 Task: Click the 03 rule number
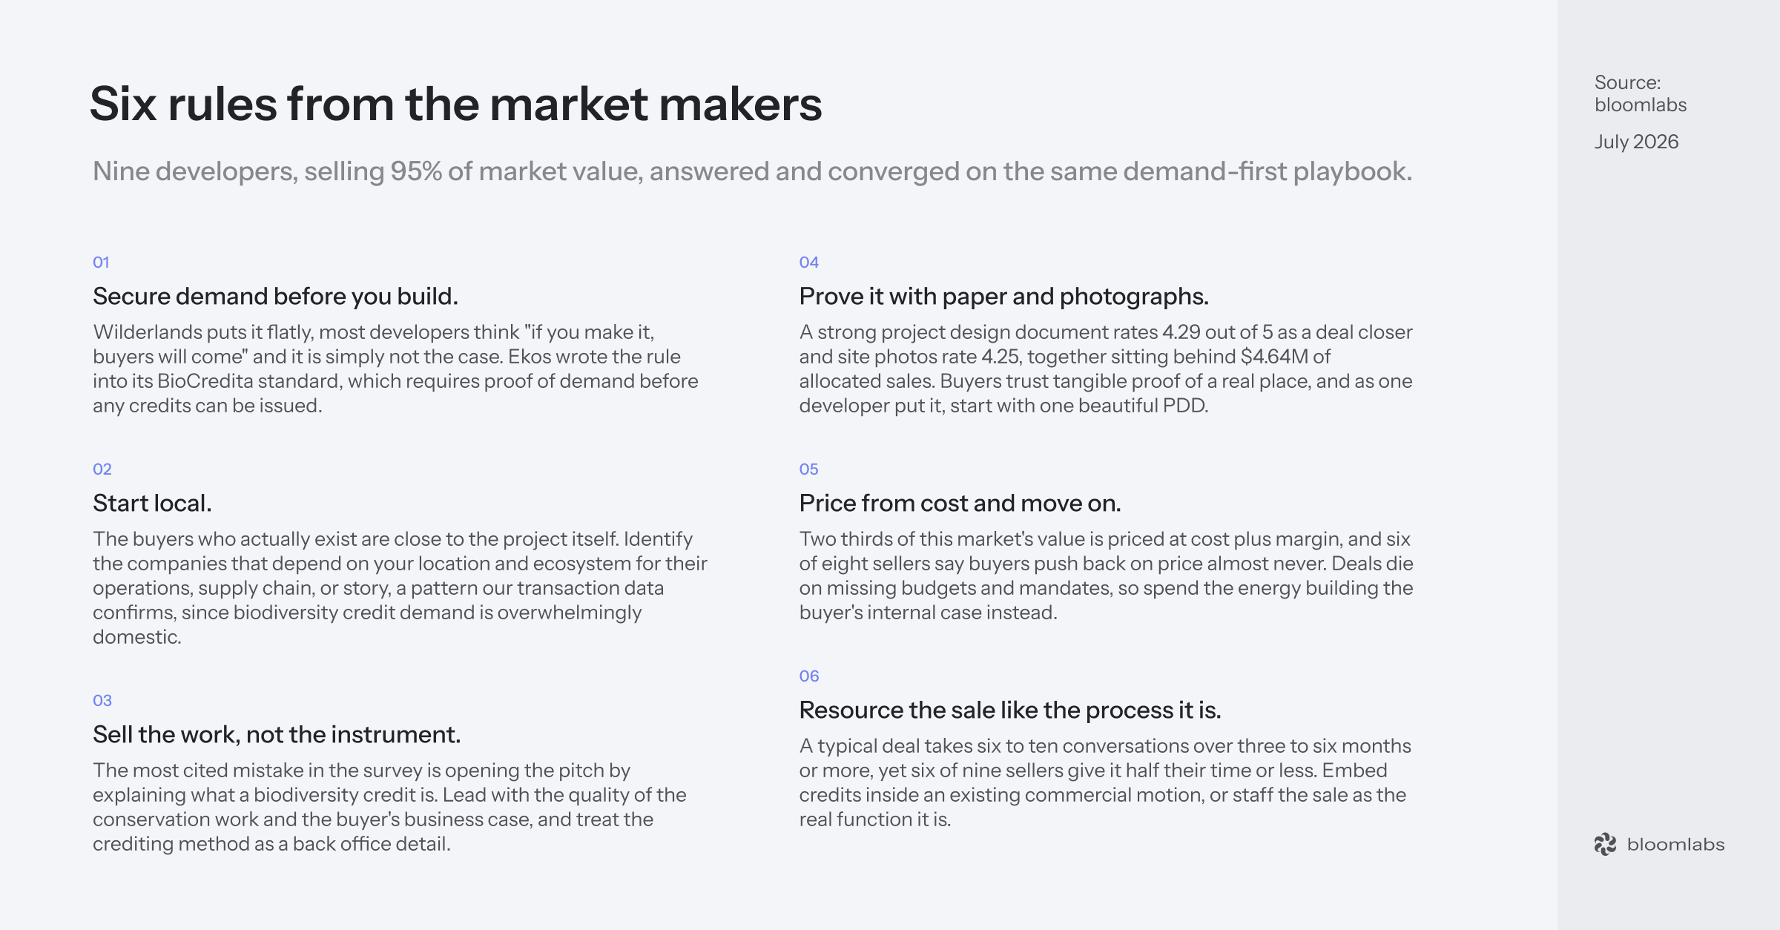102,700
